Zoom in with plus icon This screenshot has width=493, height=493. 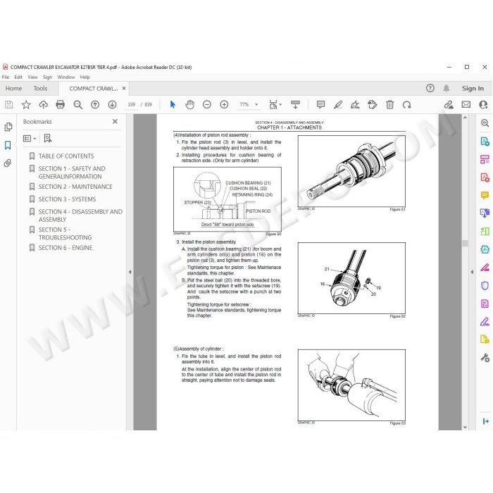pyautogui.click(x=224, y=104)
